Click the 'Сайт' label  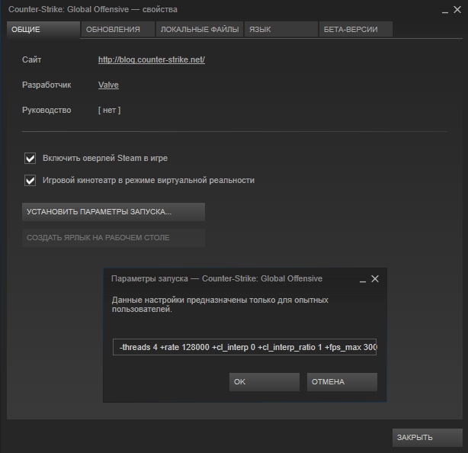[x=32, y=59]
